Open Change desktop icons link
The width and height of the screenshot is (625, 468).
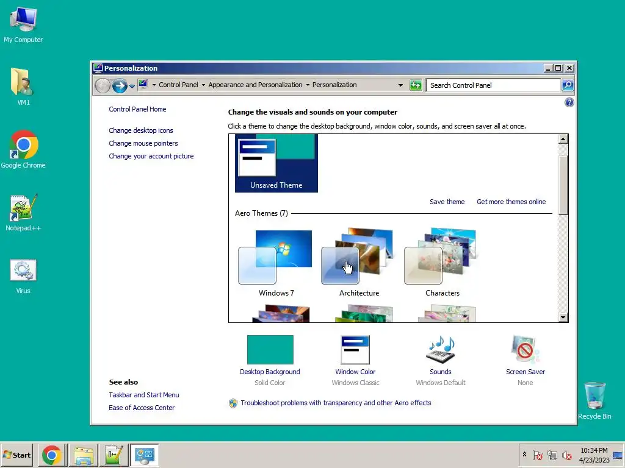(141, 130)
